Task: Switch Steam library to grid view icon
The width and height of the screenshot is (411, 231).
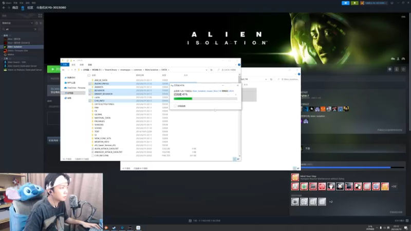Action: [40, 16]
